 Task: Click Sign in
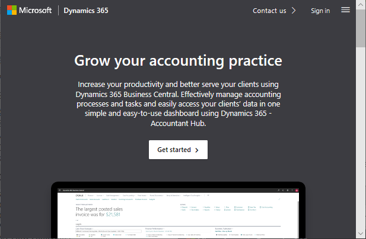click(320, 11)
